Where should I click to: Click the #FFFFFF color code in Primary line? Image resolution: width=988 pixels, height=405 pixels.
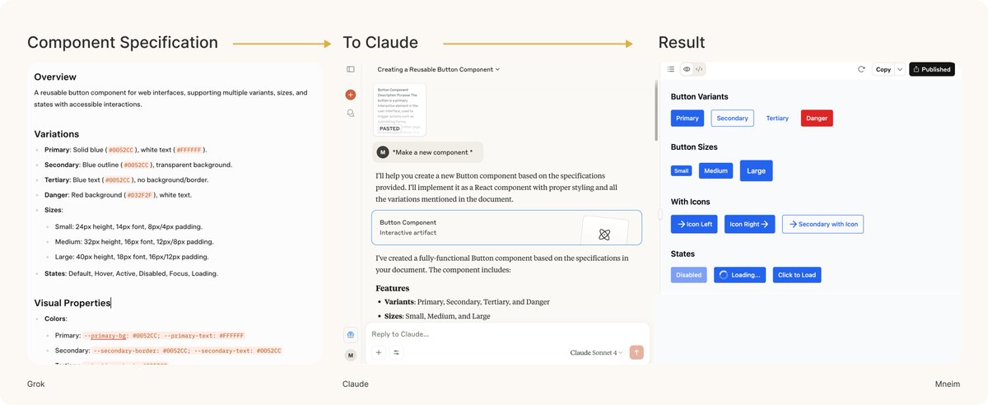pos(189,150)
